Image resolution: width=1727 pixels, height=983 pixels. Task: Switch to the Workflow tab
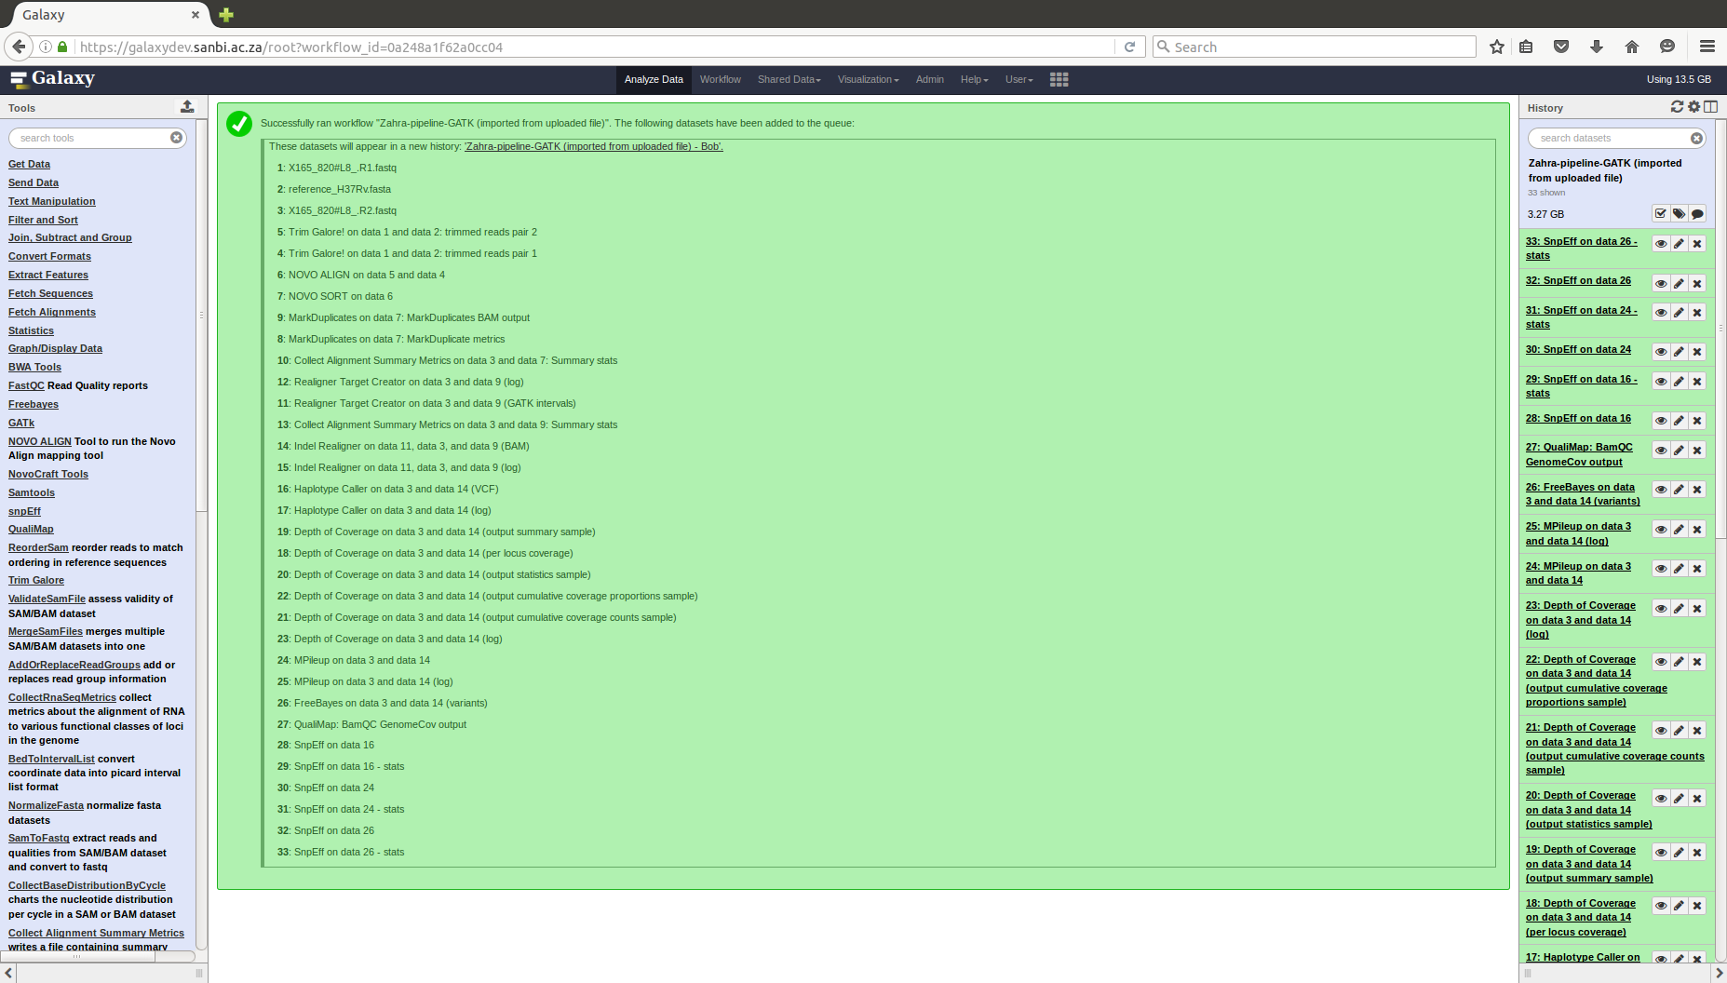[x=720, y=80]
